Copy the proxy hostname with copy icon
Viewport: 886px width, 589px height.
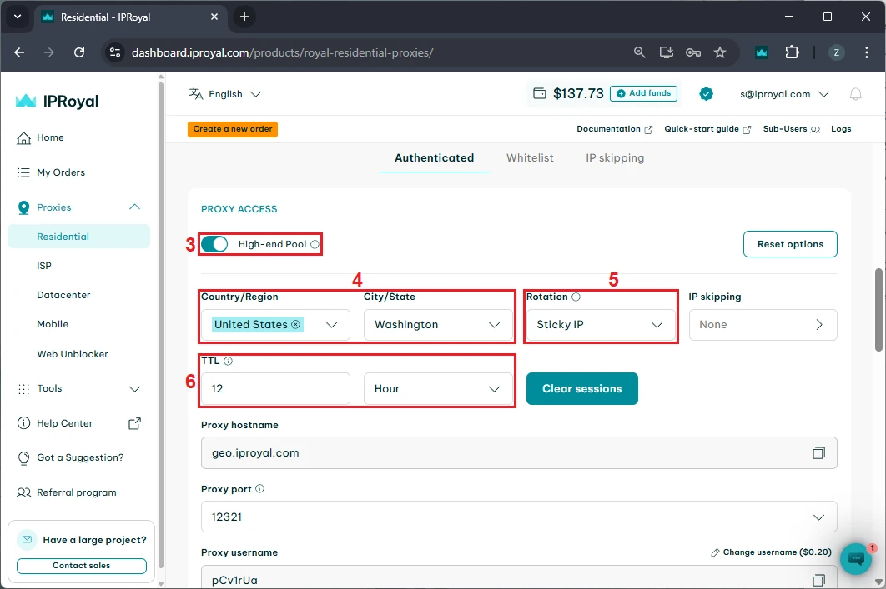point(818,453)
